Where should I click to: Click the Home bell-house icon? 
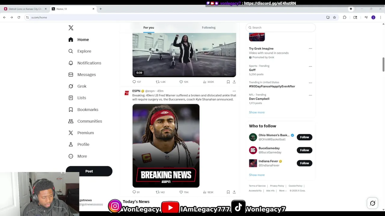(x=71, y=40)
